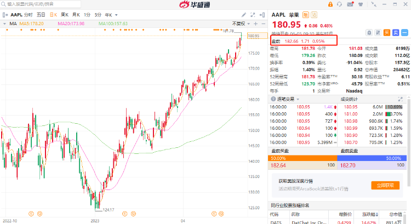Expand the left sidebar panel icon beside AAPL
Image resolution: width=411 pixels, height=224 pixels.
(x=5, y=15)
